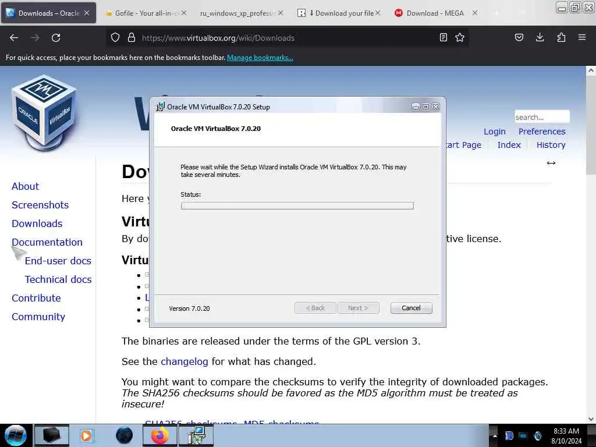Open the Save to Pocket icon

click(x=519, y=37)
